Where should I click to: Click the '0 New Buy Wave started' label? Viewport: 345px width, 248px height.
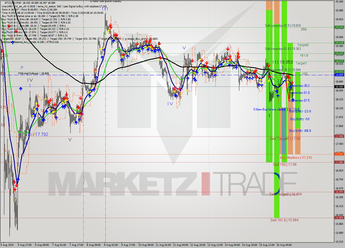tap(270, 109)
